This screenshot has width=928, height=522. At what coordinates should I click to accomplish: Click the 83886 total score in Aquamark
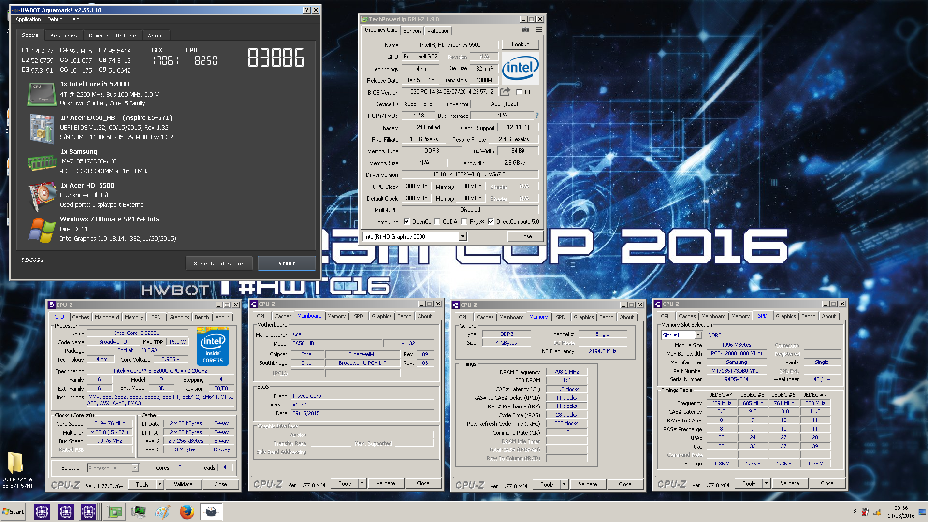point(276,58)
